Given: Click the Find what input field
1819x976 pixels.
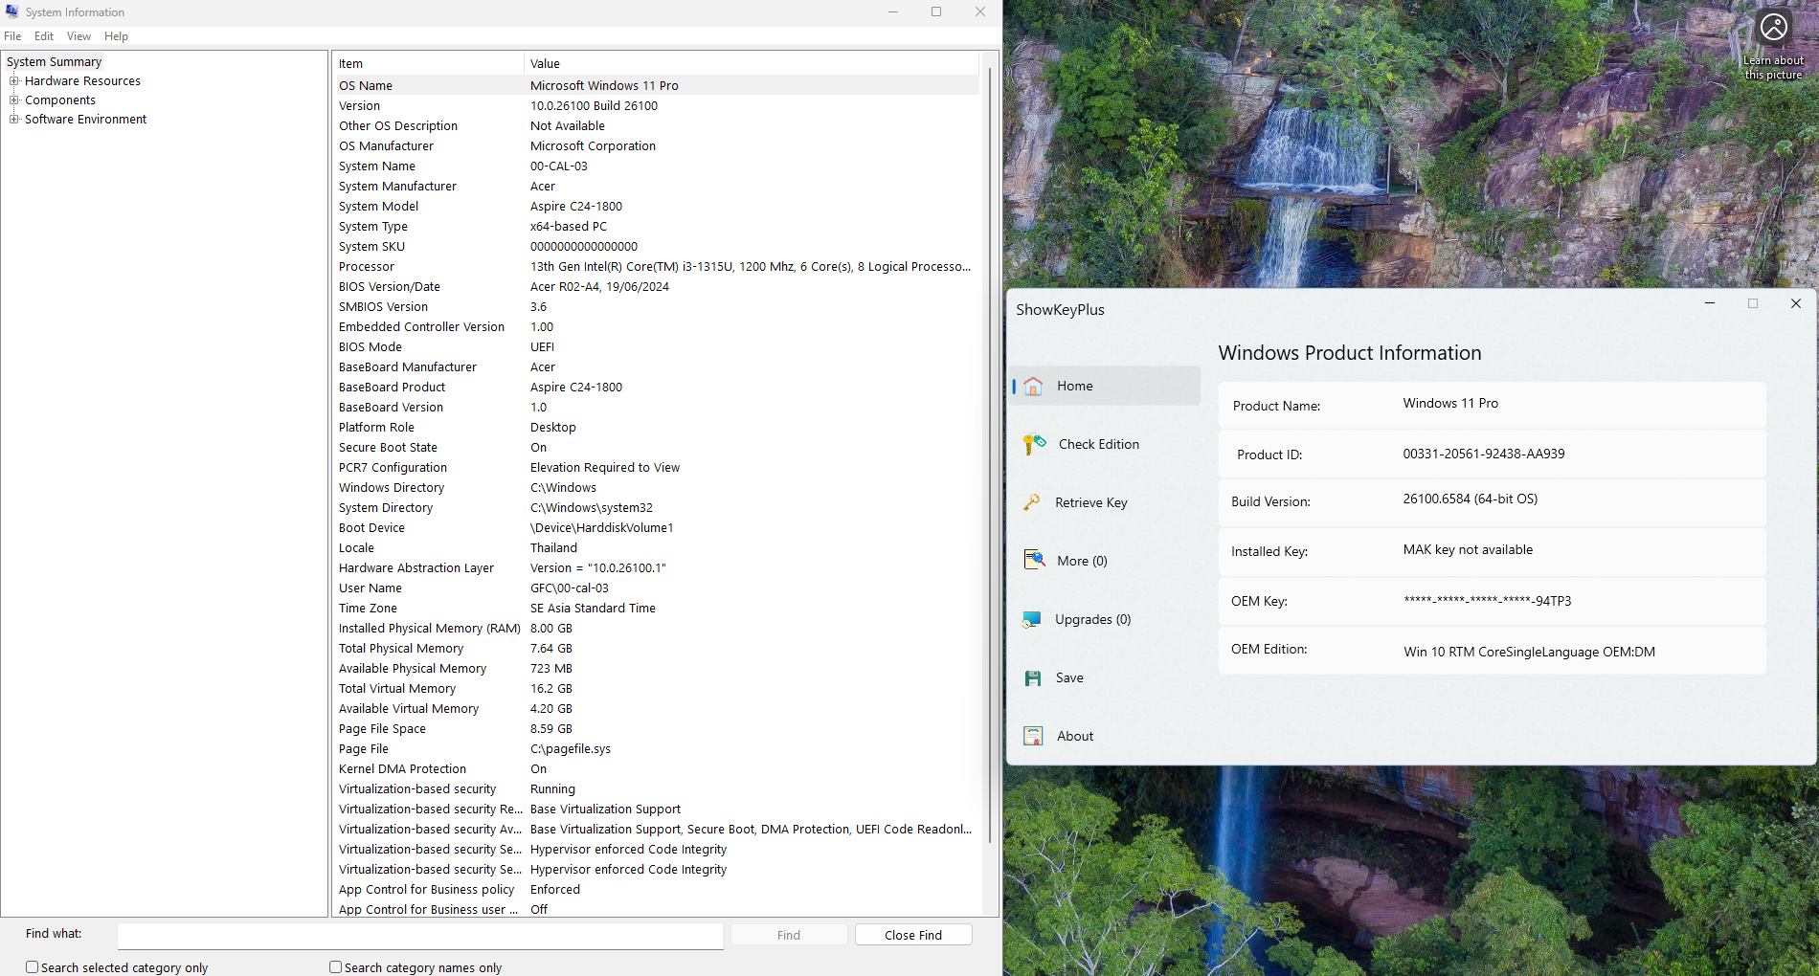Looking at the screenshot, I should click(x=420, y=935).
